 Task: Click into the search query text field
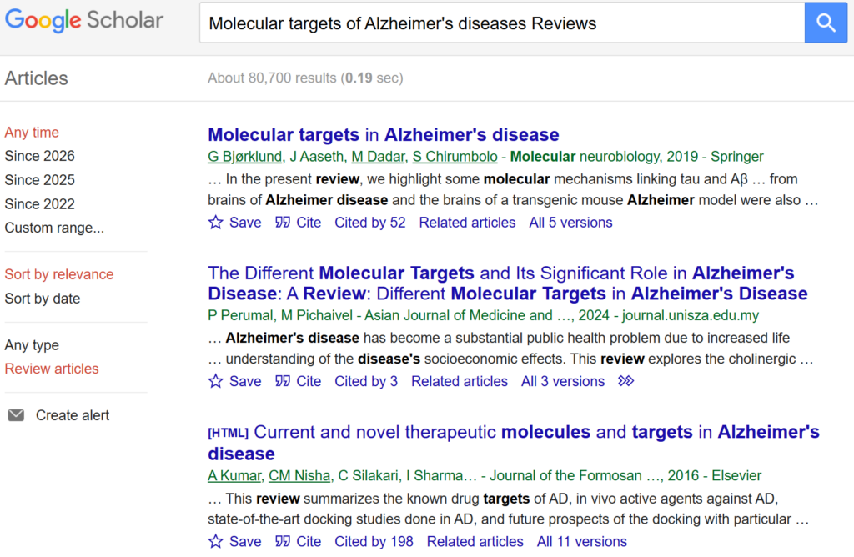coord(500,23)
